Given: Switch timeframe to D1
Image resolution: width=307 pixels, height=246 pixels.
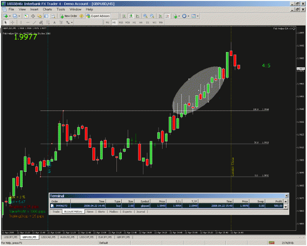Looking at the screenshot, I should pos(147,23).
